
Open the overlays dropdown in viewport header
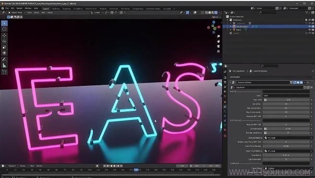tap(196, 12)
